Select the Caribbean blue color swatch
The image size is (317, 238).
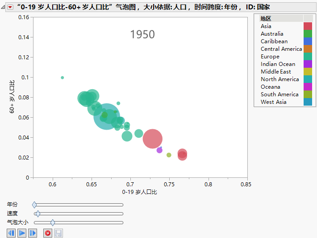coord(308,41)
